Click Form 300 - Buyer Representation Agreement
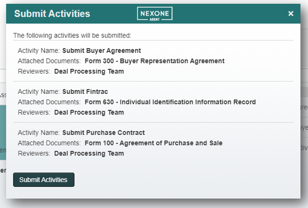 [154, 61]
